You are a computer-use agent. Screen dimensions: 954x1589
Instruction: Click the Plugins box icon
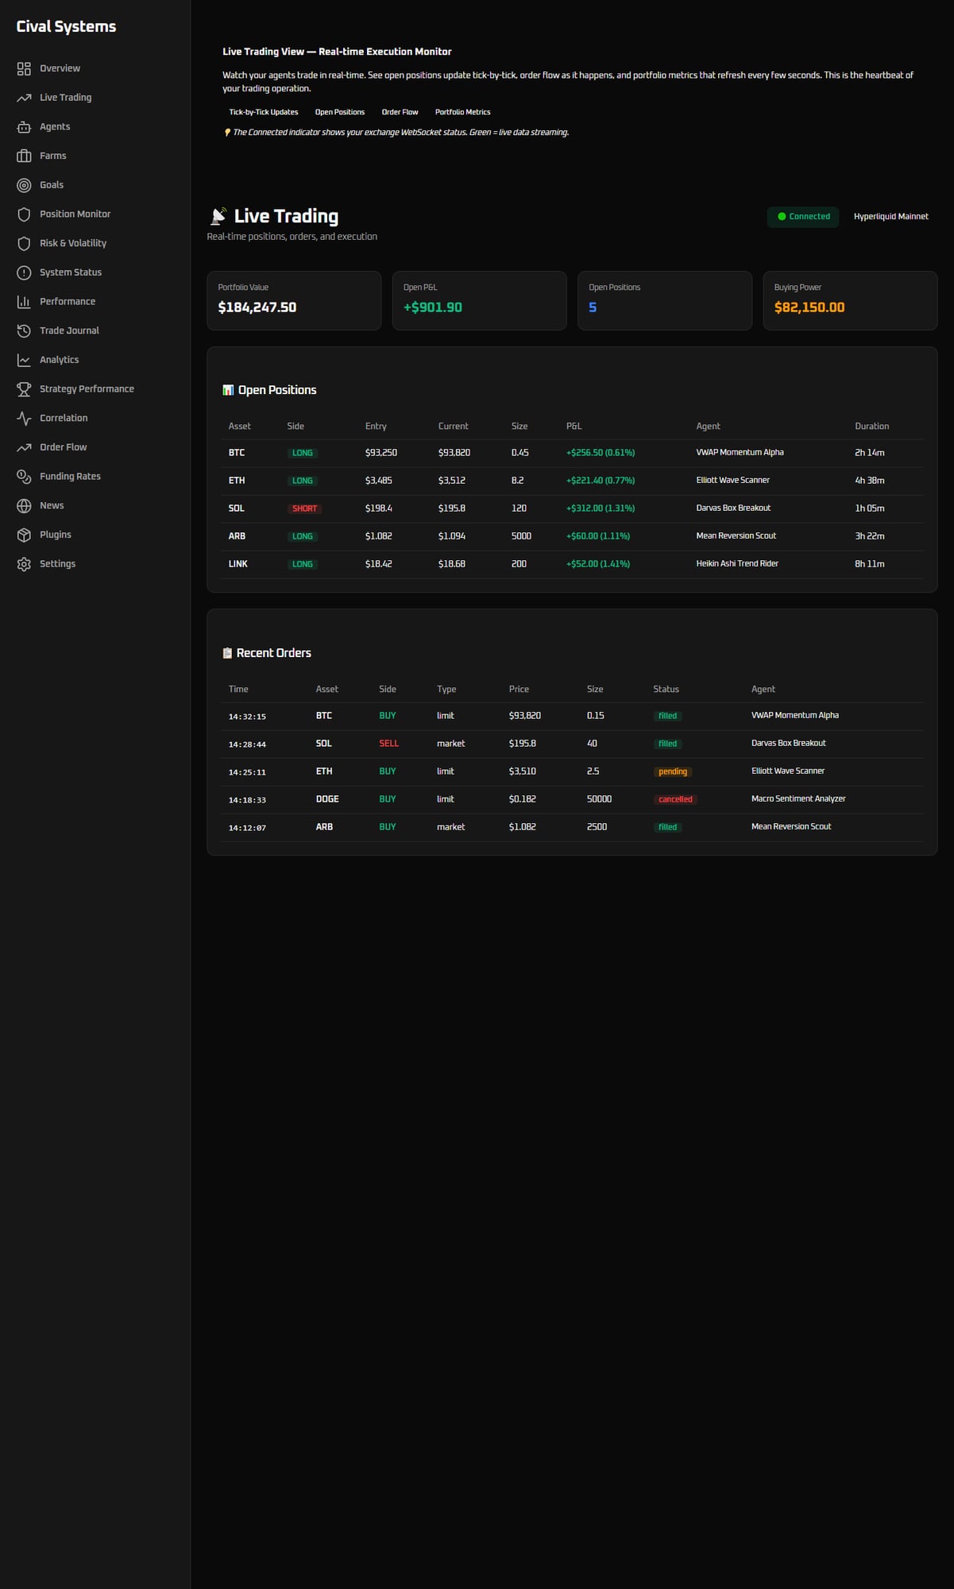(24, 535)
